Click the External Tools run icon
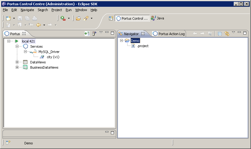 (x=63, y=18)
